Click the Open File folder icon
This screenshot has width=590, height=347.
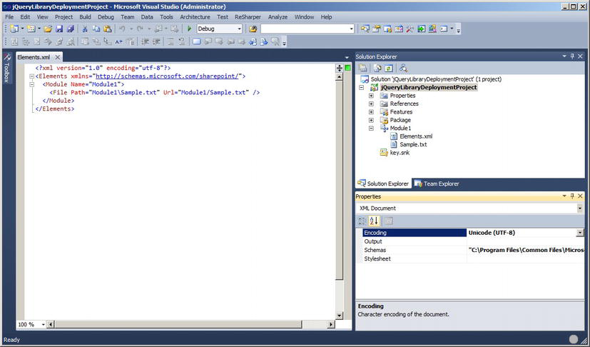[48, 29]
